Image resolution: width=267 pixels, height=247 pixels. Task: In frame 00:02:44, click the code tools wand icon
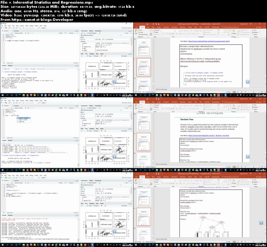(x=28, y=33)
